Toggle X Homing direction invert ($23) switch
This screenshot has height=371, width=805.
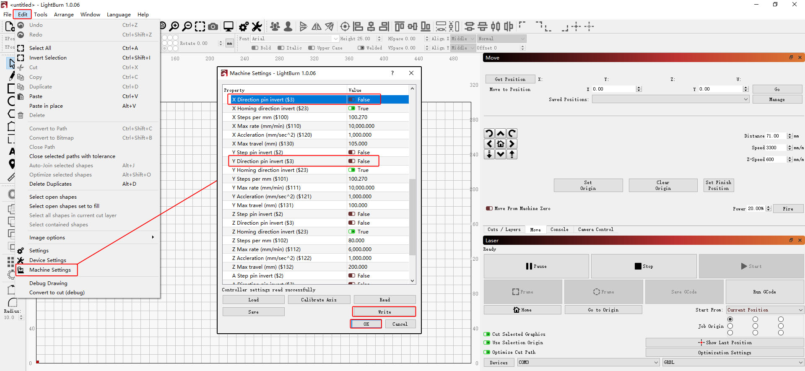tap(352, 108)
